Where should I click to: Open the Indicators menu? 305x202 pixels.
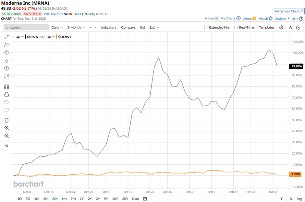click(109, 28)
